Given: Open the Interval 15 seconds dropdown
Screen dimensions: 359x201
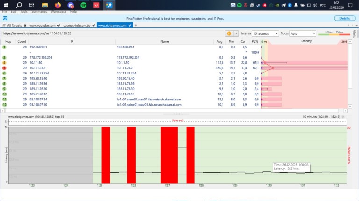Looking at the screenshot, I should [x=265, y=33].
